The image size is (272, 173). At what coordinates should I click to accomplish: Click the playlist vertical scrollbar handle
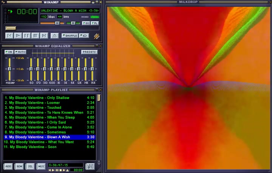pyautogui.click(x=99, y=98)
